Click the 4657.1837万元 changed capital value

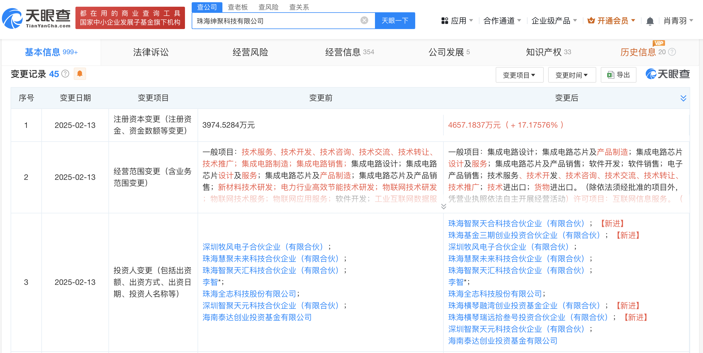point(474,125)
